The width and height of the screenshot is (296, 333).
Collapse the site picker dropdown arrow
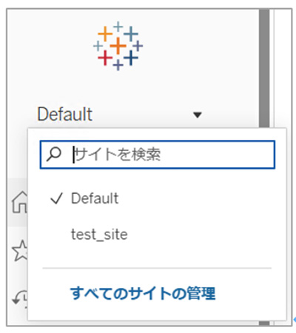[x=198, y=115]
